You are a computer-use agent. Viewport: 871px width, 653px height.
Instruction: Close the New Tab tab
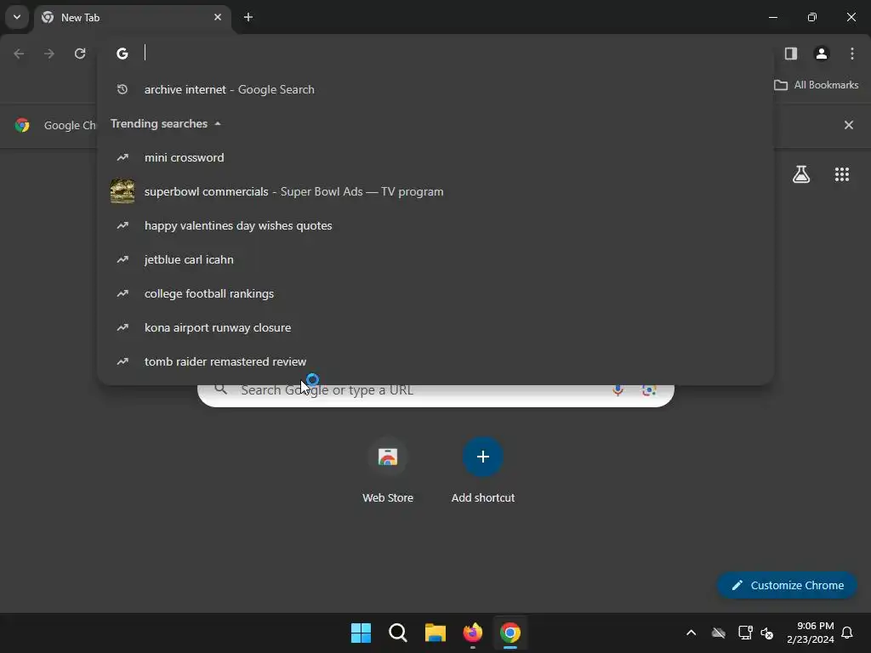click(x=218, y=17)
